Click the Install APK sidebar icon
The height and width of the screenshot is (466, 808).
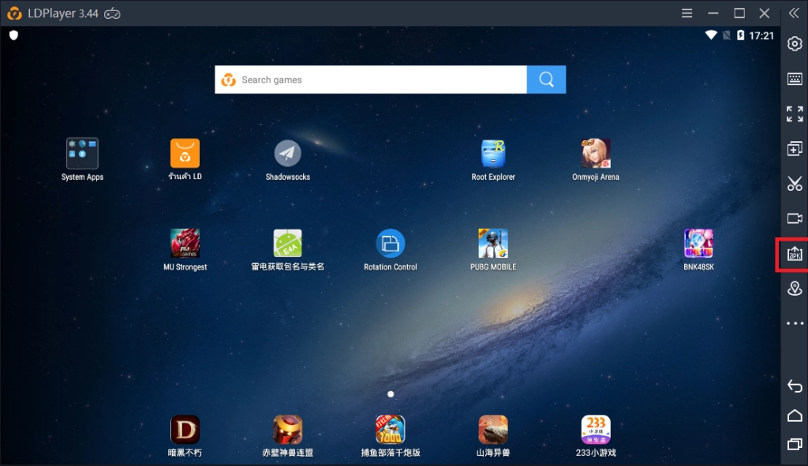pyautogui.click(x=795, y=254)
